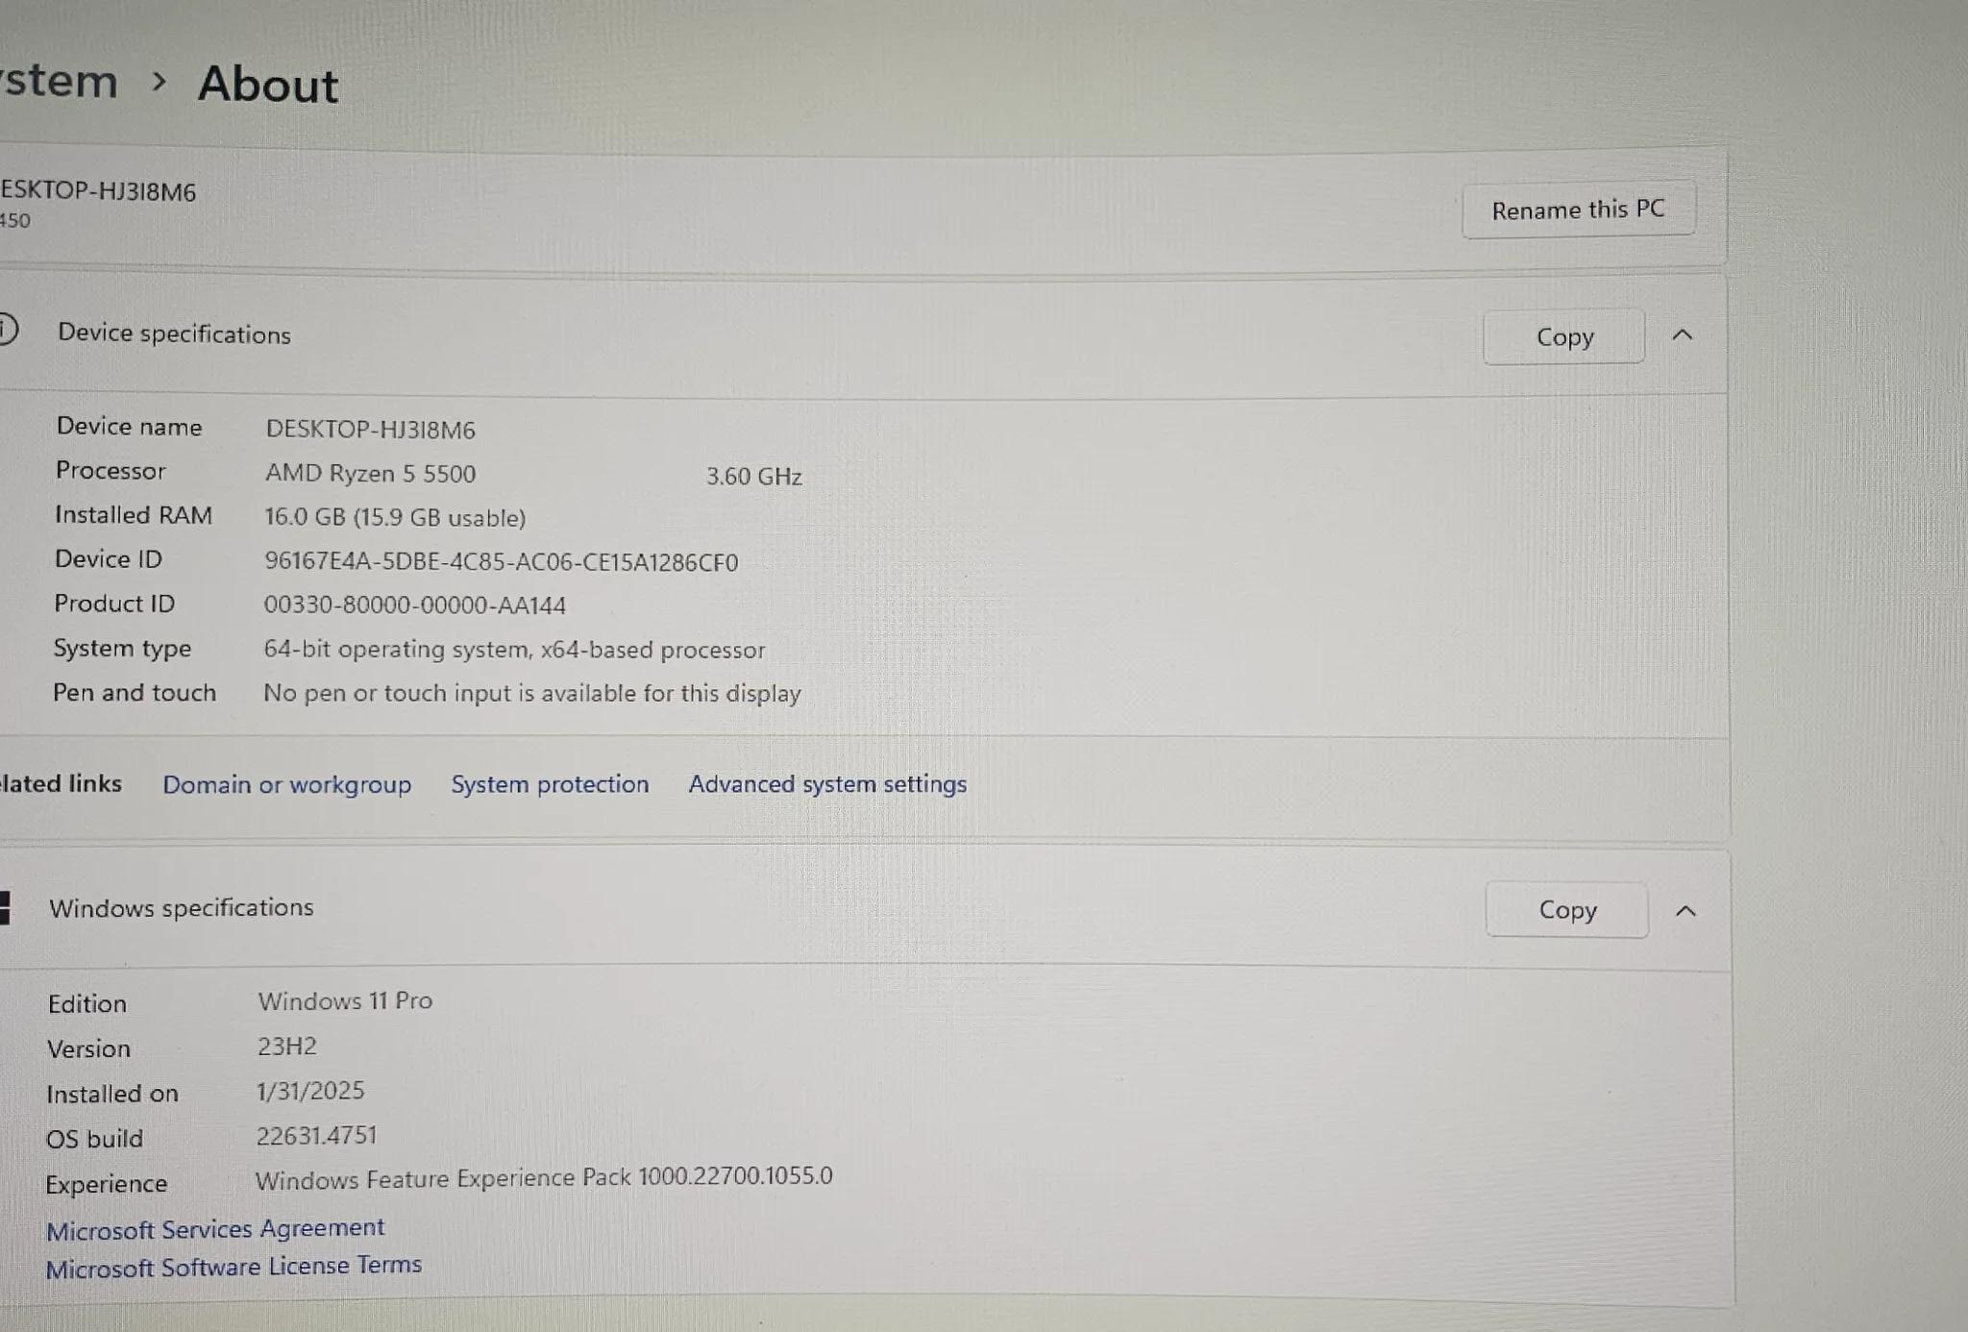The width and height of the screenshot is (1968, 1332).
Task: Select edition value Windows 11 Pro
Action: pyautogui.click(x=345, y=1000)
